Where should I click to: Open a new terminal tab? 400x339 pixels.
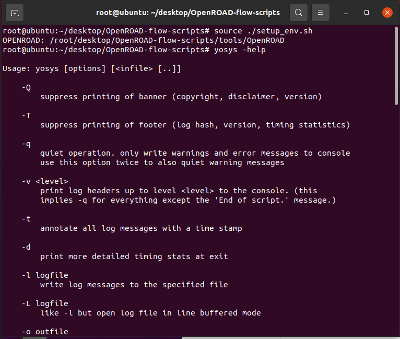pyautogui.click(x=15, y=12)
